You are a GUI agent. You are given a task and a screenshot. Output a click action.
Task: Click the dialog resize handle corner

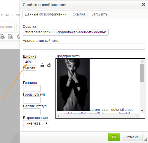point(145,139)
